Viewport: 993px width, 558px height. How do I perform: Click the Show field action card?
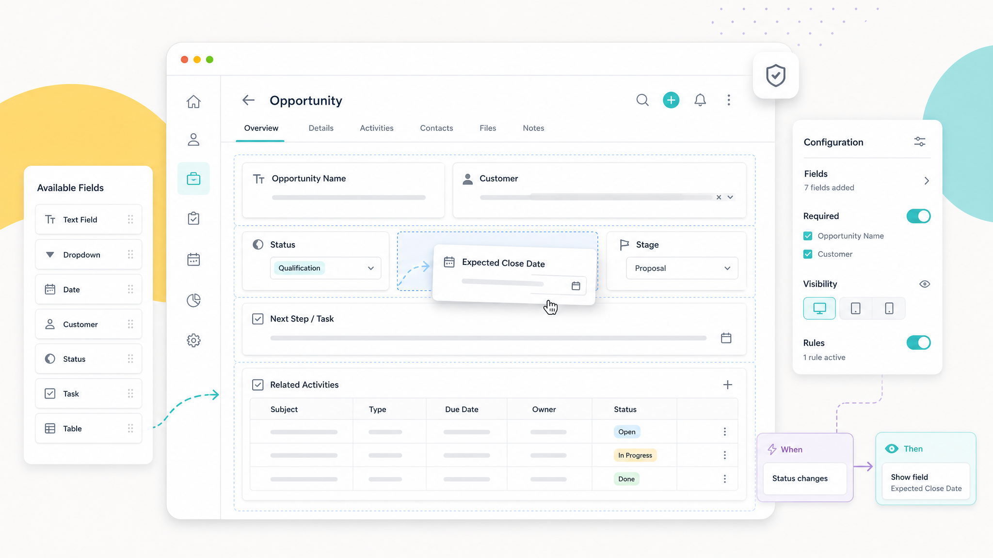click(926, 481)
